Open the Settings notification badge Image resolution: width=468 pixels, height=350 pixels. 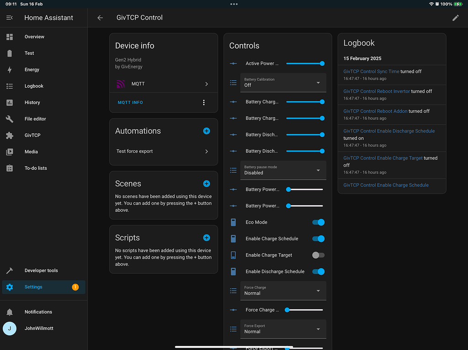click(x=75, y=287)
